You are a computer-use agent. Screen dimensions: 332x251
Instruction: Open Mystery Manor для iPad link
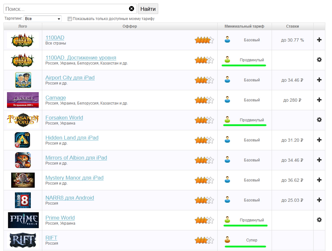(74, 178)
